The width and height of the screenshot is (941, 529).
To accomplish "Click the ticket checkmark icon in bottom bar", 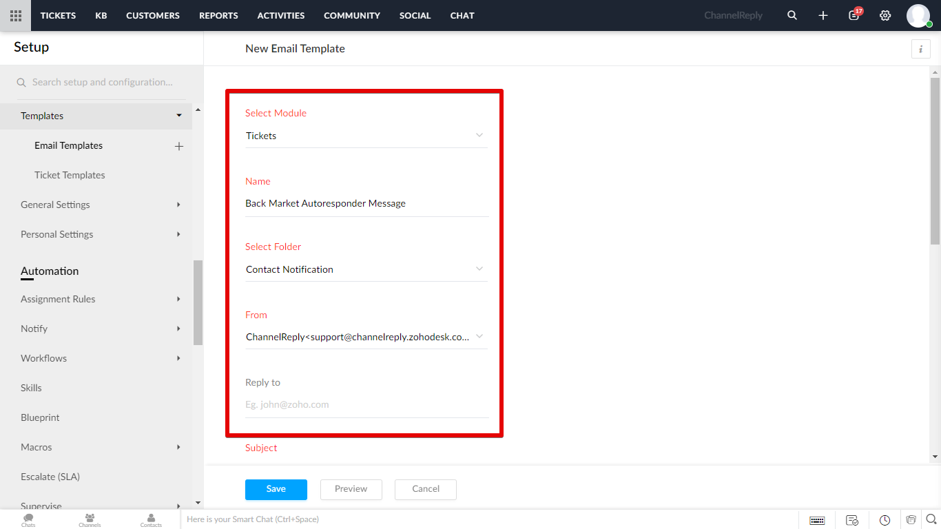I will click(x=852, y=520).
